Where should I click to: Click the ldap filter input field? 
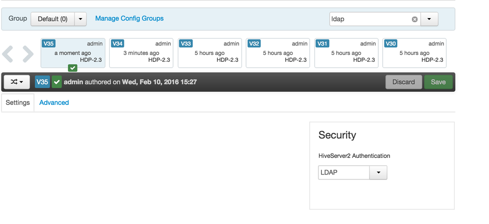point(370,19)
